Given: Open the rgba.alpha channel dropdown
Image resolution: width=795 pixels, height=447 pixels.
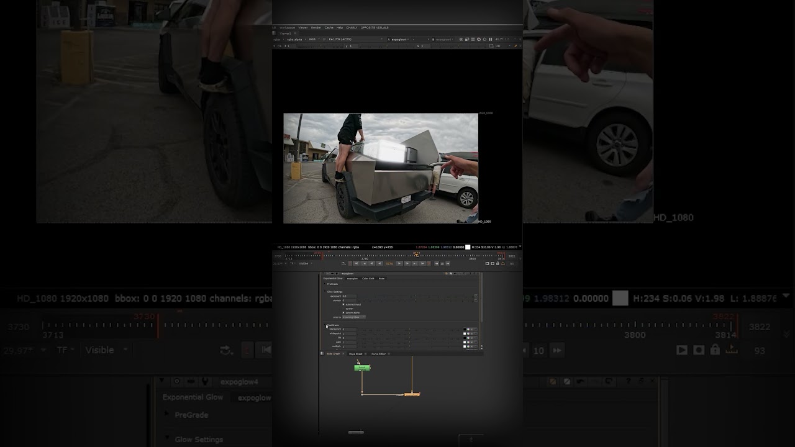Looking at the screenshot, I should pos(296,39).
